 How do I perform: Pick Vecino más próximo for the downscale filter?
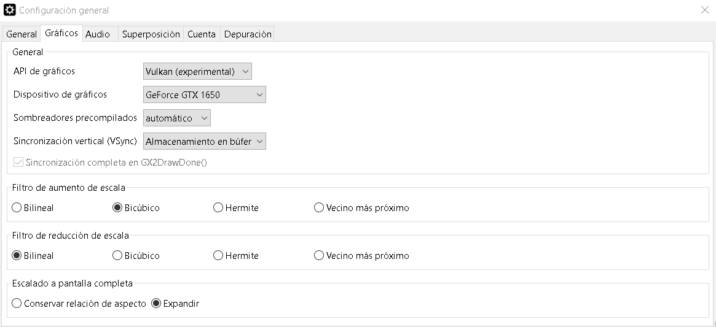(x=319, y=256)
